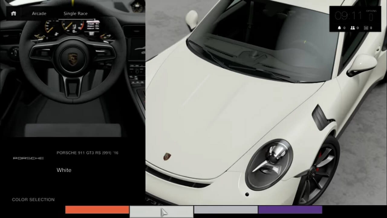This screenshot has width=387, height=218.
Task: Choose the white paint color swatch
Action: click(161, 211)
